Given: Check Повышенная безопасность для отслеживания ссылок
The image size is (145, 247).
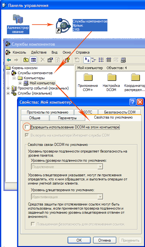Looking at the screenshot, I should pyautogui.click(x=33, y=224).
